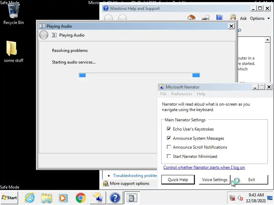Go back in Windows Help and Support

click(x=108, y=18)
